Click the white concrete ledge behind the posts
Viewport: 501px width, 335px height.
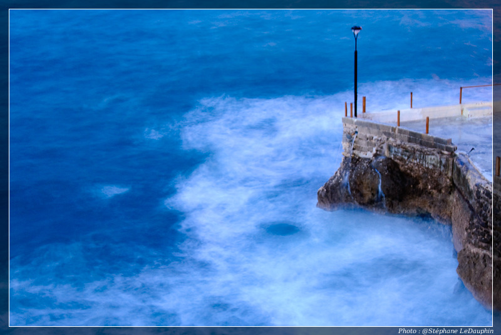click(426, 112)
